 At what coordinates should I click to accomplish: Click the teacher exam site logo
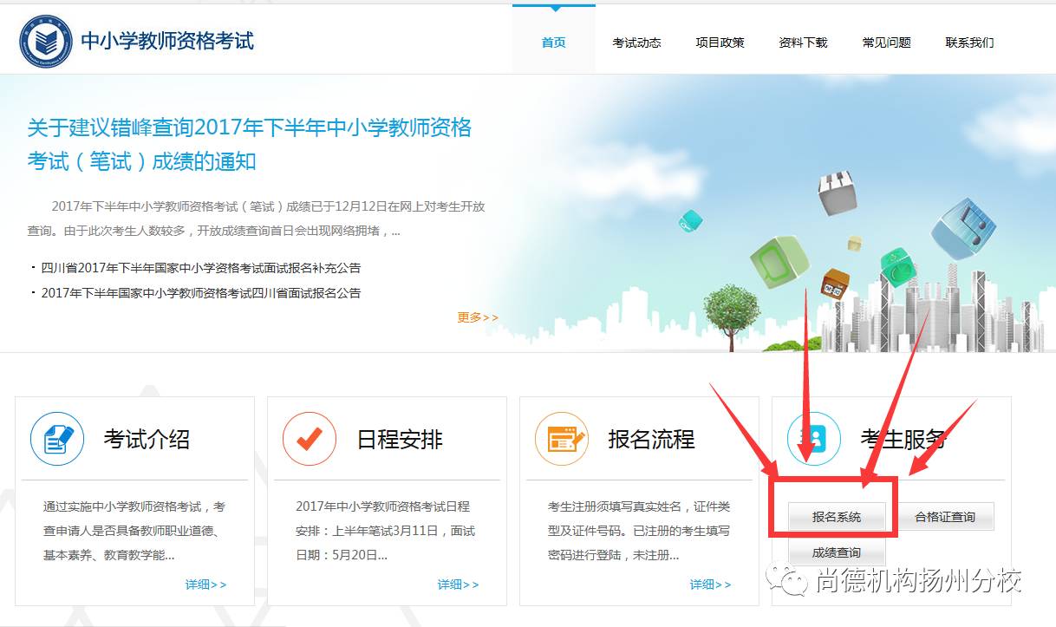click(46, 41)
